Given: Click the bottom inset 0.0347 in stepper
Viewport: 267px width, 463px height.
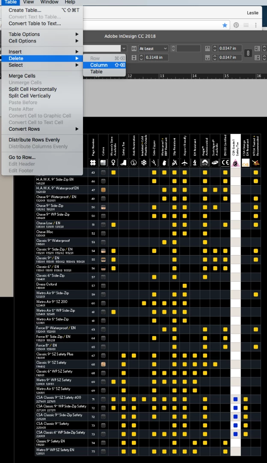Looking at the screenshot, I should [214, 57].
